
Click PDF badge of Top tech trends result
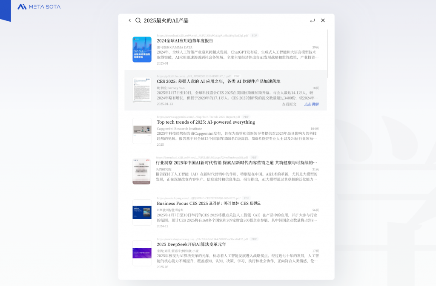point(246,117)
